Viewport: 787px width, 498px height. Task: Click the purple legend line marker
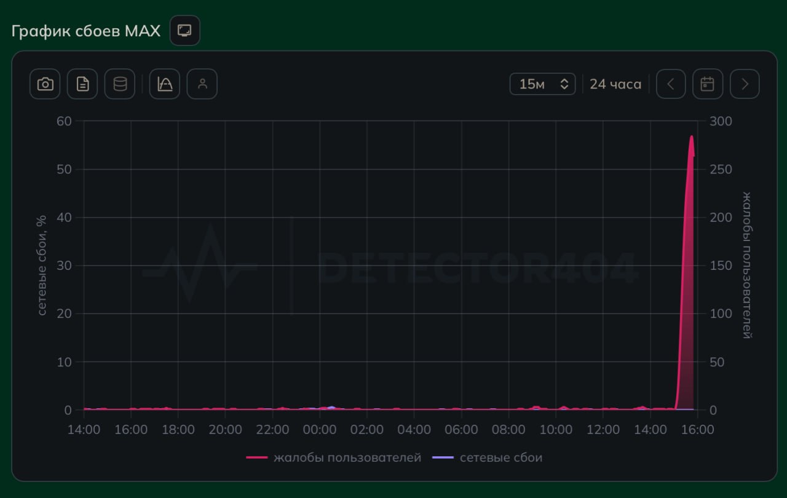[x=443, y=457]
